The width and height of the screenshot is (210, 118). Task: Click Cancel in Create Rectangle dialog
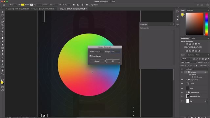tap(97, 61)
